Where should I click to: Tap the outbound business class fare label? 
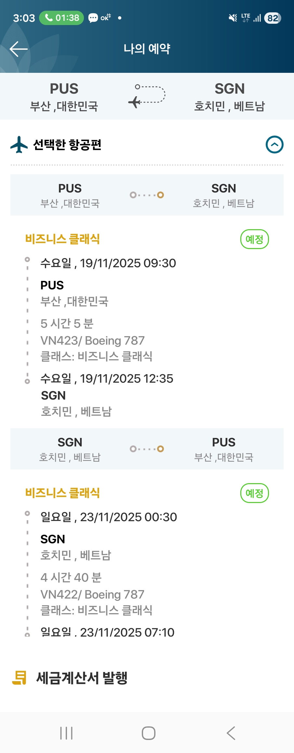(62, 239)
